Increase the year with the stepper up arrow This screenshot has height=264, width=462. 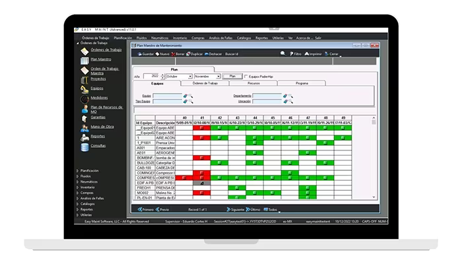click(162, 75)
